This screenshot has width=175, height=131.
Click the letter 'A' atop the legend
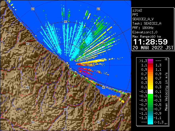point(166,59)
